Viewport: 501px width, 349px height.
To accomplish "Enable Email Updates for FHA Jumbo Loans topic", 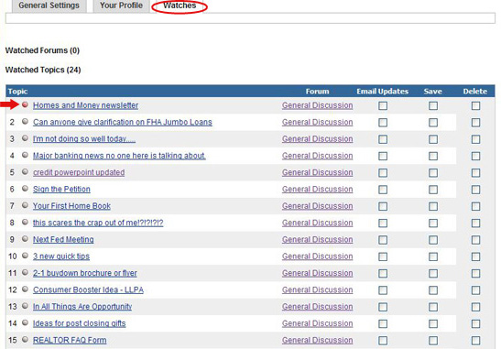I will (x=383, y=123).
